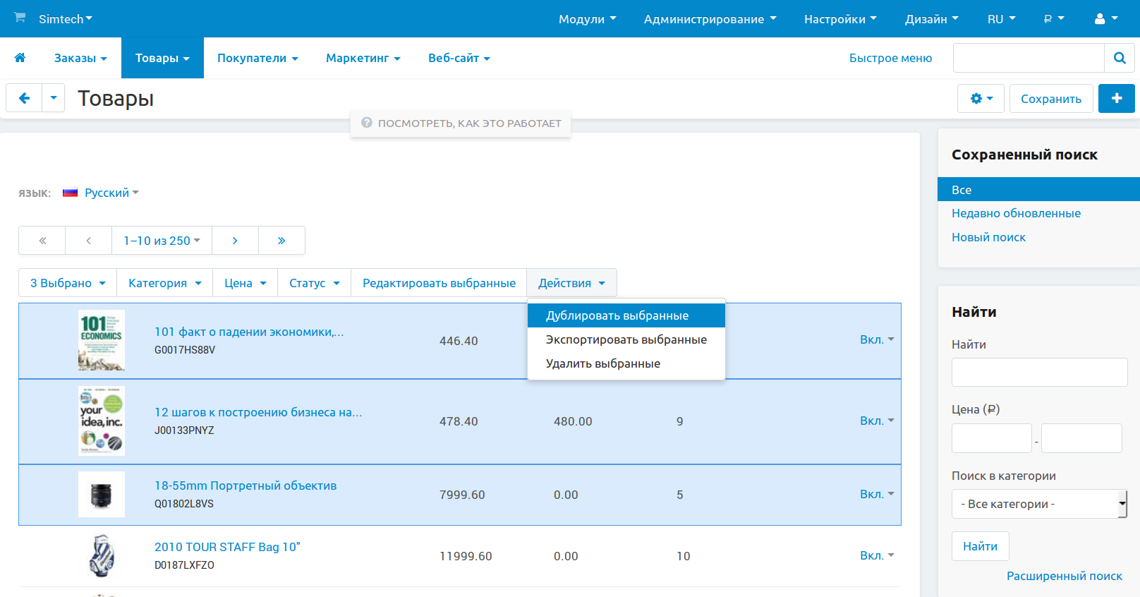Choose Удалить выбранные menu entry
Screen dimensions: 1140x597
[603, 363]
